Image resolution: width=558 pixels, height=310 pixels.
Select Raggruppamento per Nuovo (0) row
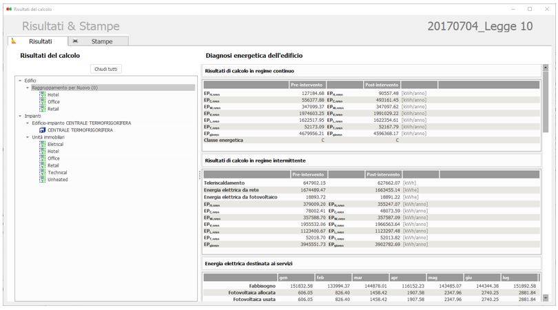coord(113,87)
